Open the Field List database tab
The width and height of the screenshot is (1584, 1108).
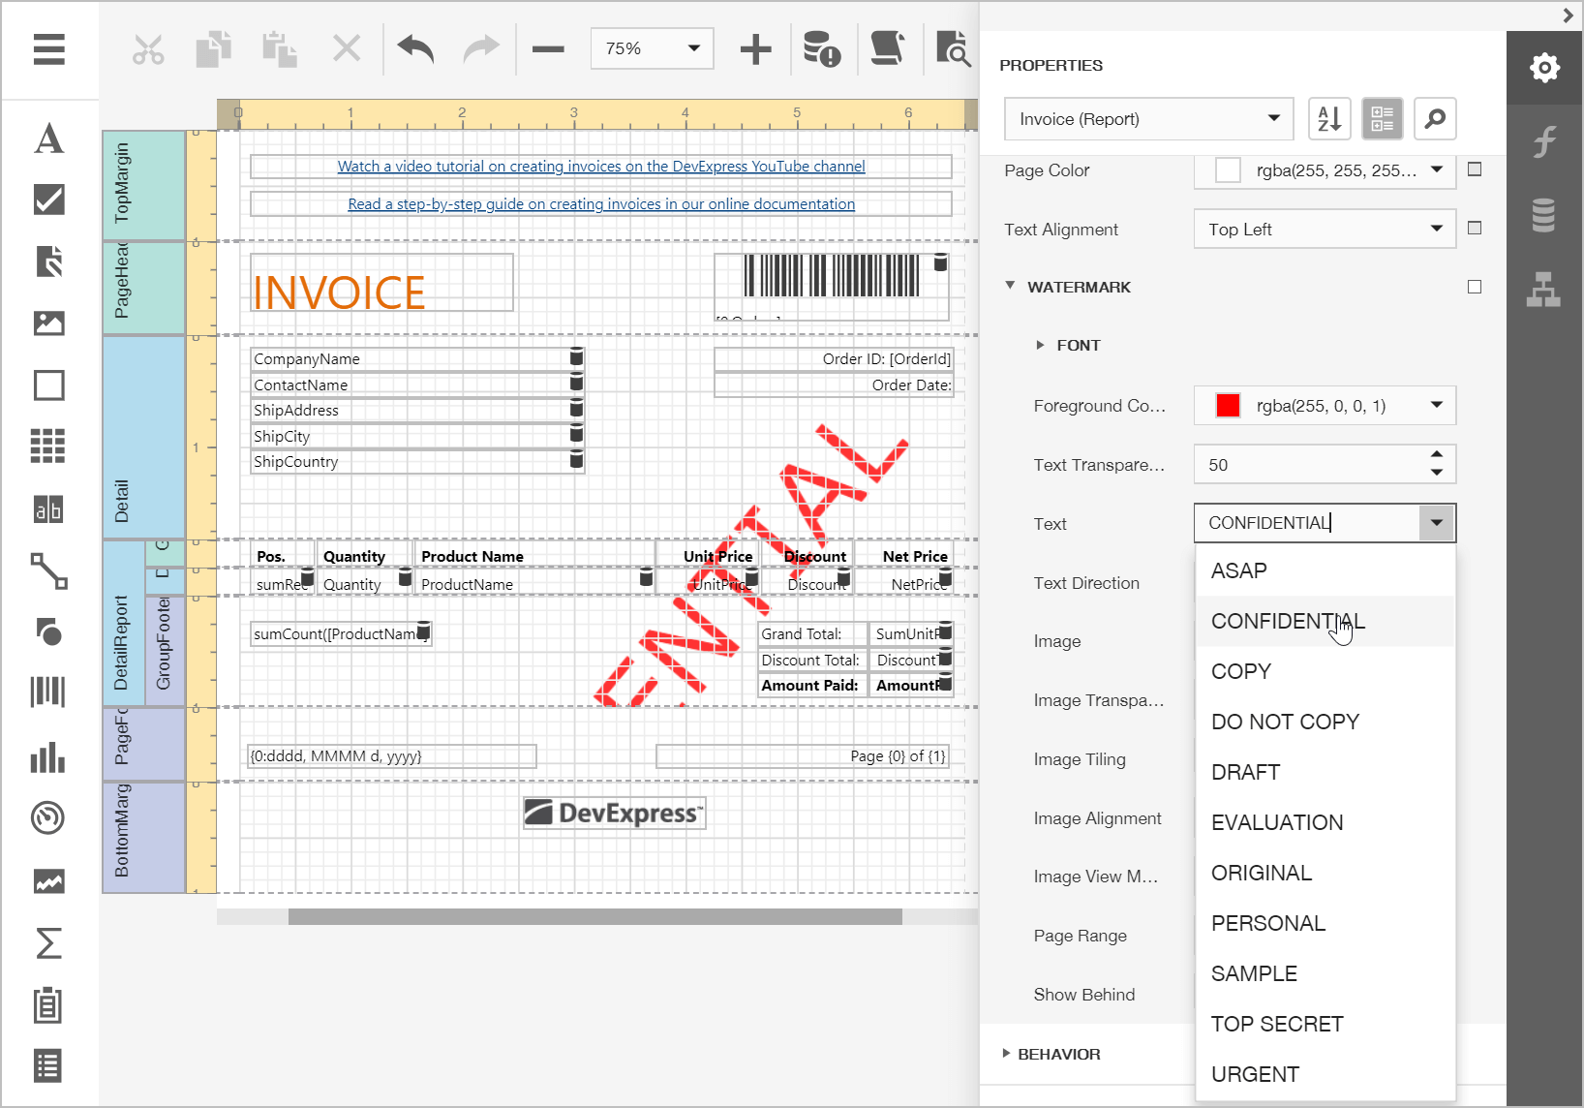click(1543, 215)
